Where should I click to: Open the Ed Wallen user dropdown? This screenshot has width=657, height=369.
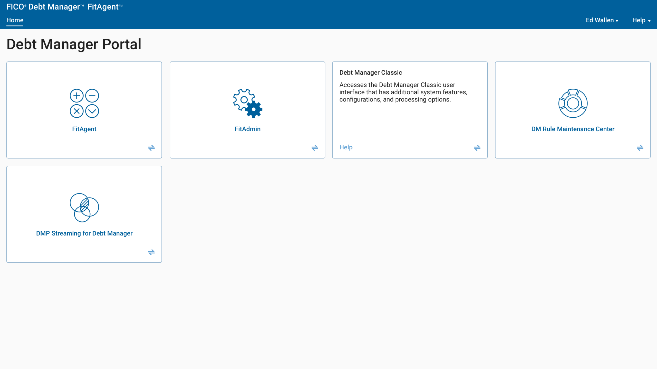[x=602, y=20]
